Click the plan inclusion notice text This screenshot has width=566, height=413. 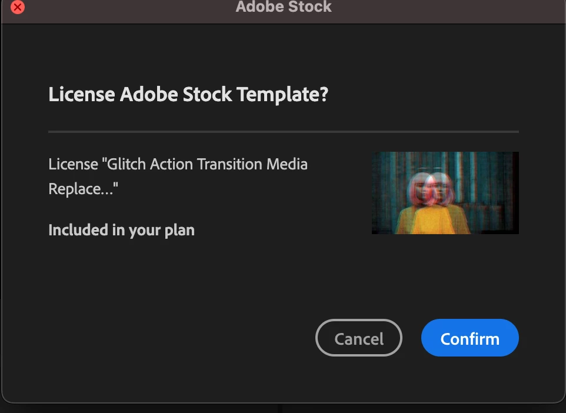pyautogui.click(x=121, y=229)
